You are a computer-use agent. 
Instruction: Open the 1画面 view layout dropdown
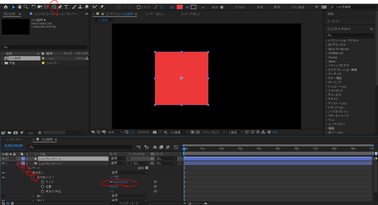(x=236, y=132)
